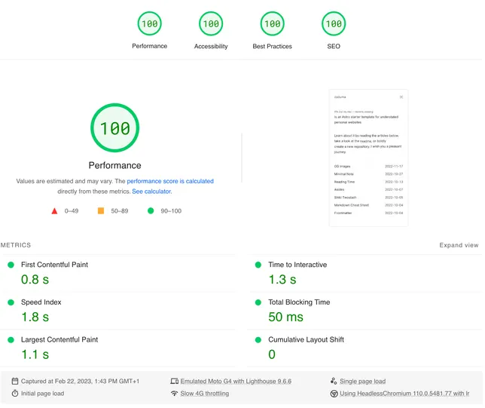485x408 pixels.
Task: Expand the metrics view
Action: tap(459, 245)
